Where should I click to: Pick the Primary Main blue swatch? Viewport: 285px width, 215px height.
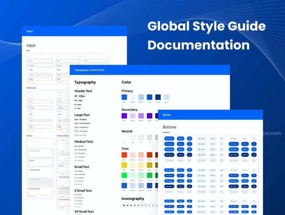click(124, 97)
